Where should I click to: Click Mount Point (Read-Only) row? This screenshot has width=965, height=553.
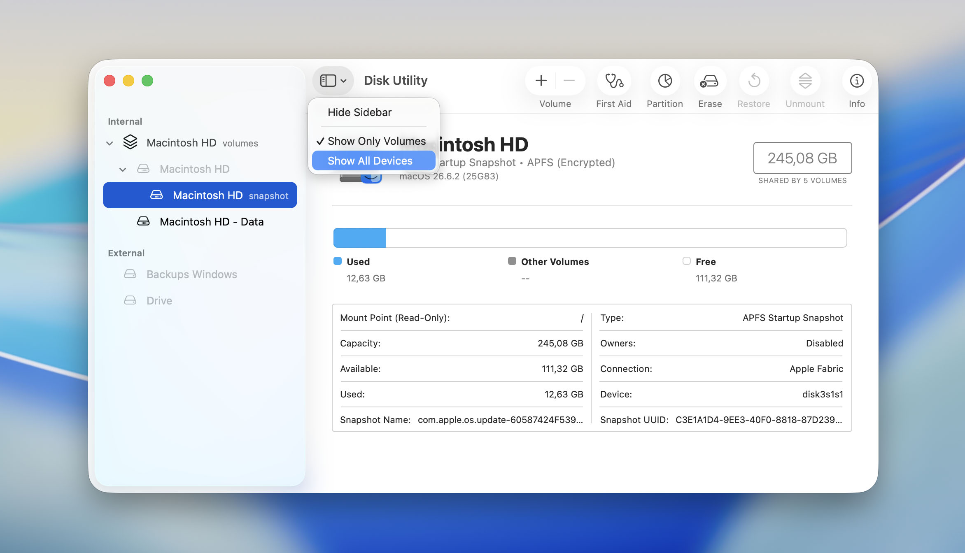point(462,318)
